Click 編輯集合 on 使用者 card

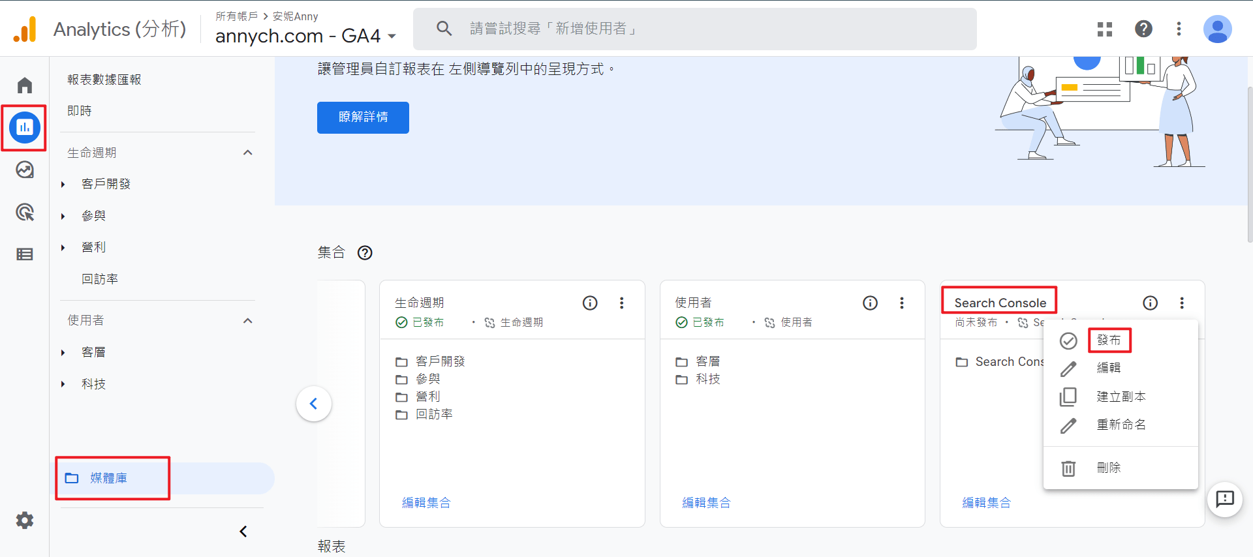point(706,503)
